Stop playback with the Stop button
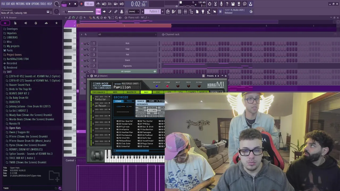Screen dimensions: 340x191 75,4
